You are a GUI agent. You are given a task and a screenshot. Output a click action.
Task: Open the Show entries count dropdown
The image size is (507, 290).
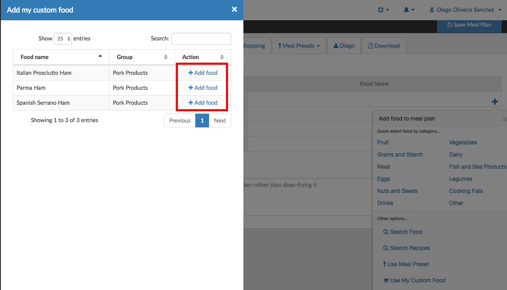pyautogui.click(x=63, y=39)
